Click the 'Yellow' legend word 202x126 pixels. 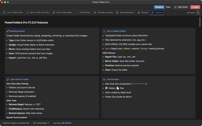pyautogui.click(x=127, y=49)
